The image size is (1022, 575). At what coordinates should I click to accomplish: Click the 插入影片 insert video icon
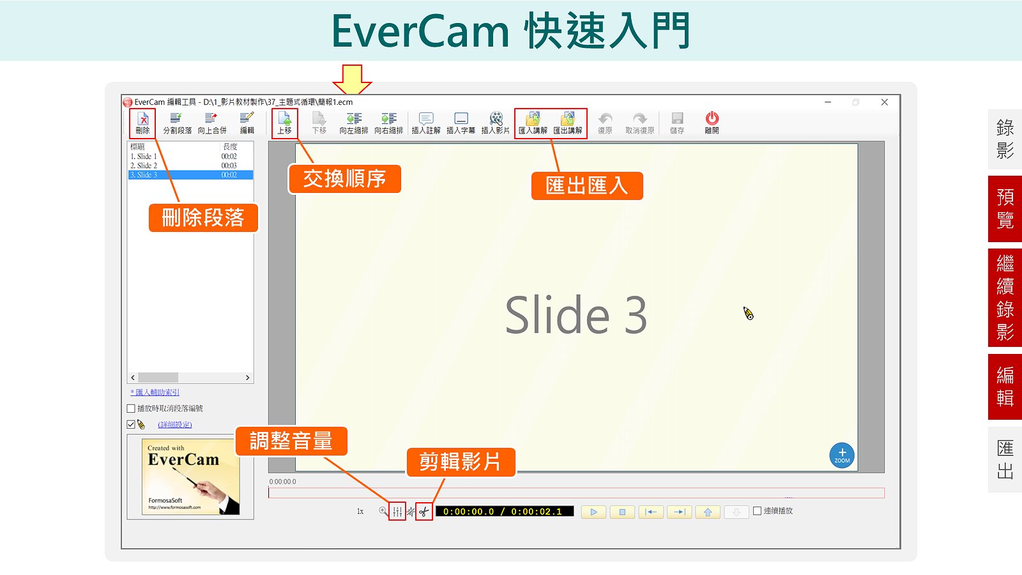[496, 122]
